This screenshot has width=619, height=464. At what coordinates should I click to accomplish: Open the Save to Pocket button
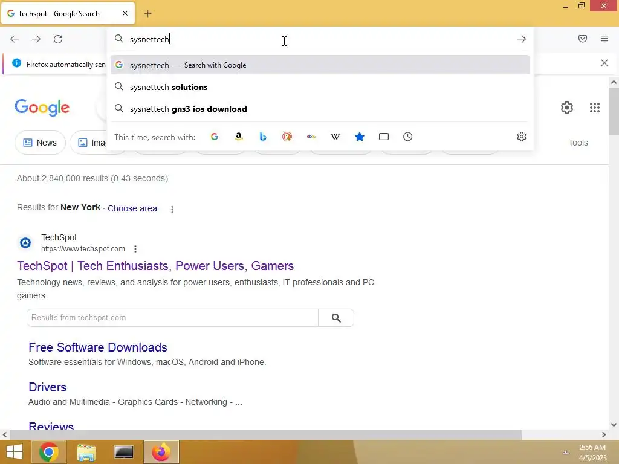[x=583, y=39]
